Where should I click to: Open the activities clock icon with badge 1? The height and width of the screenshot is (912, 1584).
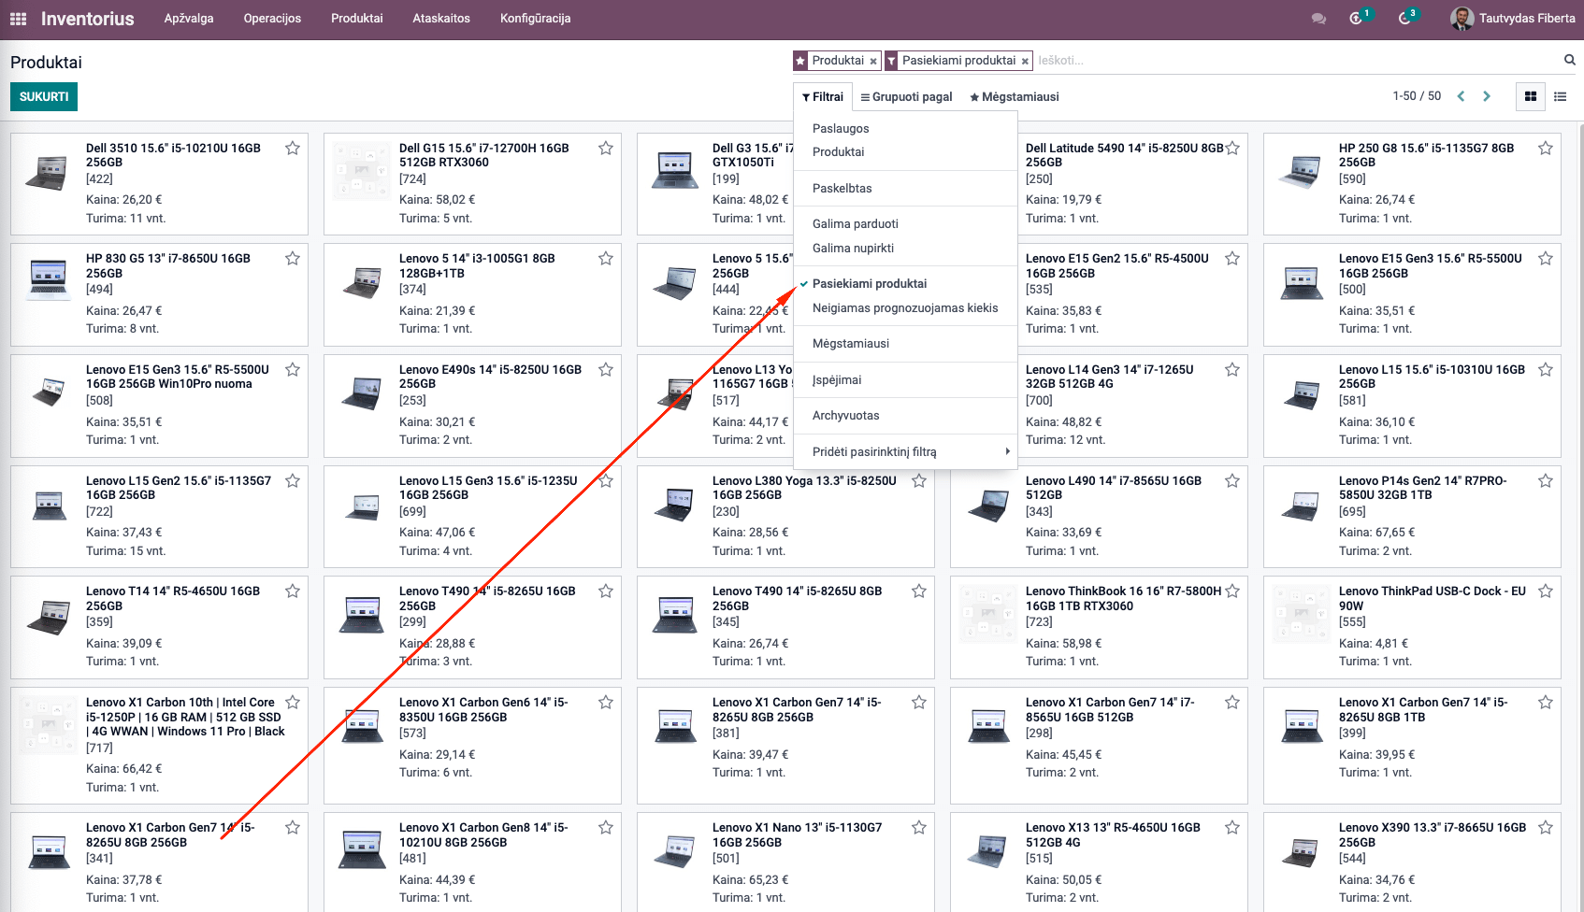click(1357, 19)
